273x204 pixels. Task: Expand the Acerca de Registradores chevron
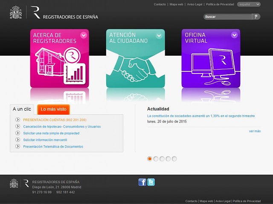pyautogui.click(x=84, y=35)
